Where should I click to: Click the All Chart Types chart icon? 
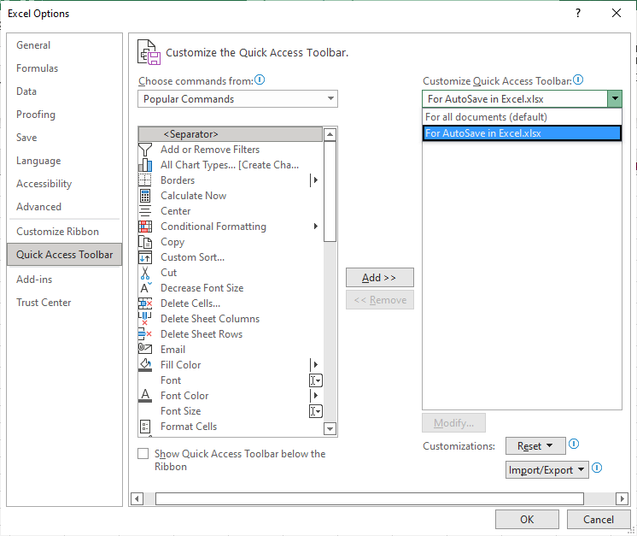pyautogui.click(x=145, y=165)
